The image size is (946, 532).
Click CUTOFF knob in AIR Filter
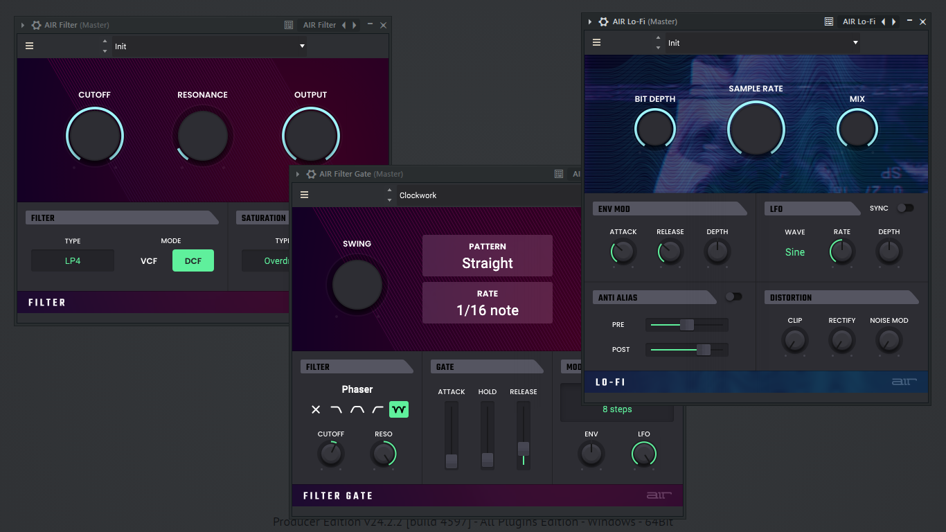(95, 136)
